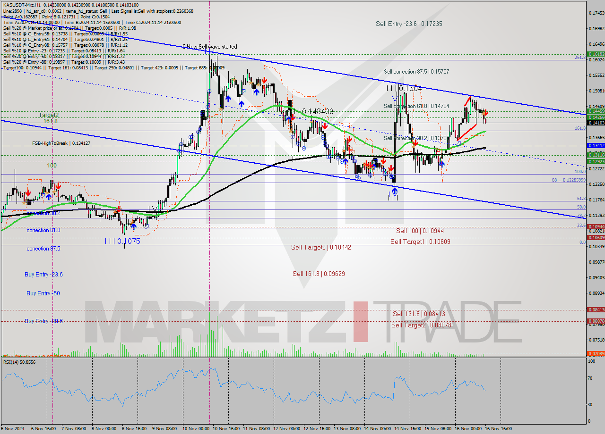The image size is (605, 434).
Task: Click the '88 = 0.12285999' Fibonacci label
Action: click(569, 180)
